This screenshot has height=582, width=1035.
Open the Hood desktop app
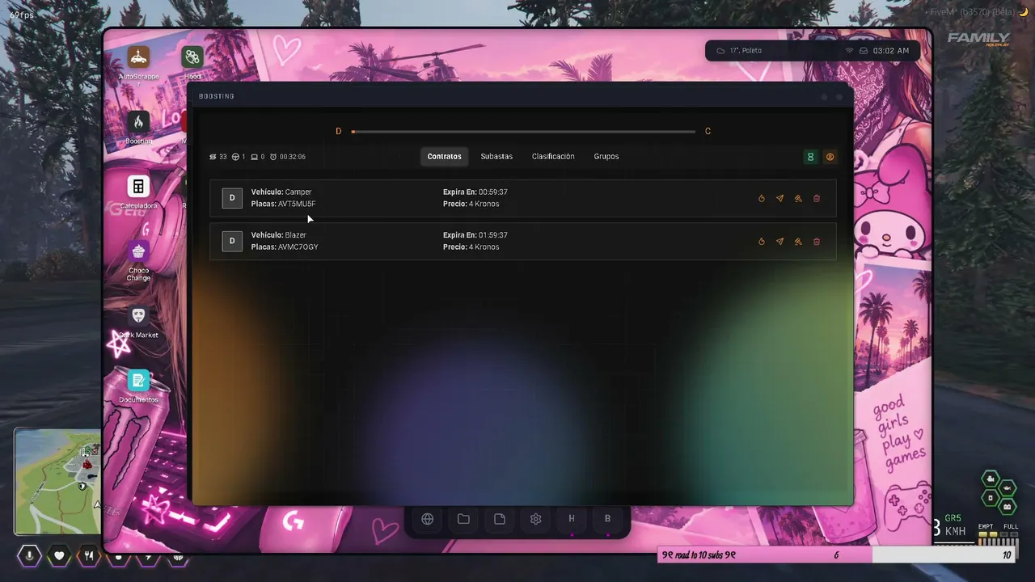point(192,57)
